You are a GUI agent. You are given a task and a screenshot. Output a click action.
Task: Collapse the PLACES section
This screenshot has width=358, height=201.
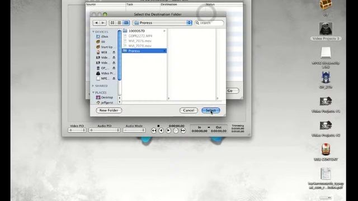coord(93,93)
